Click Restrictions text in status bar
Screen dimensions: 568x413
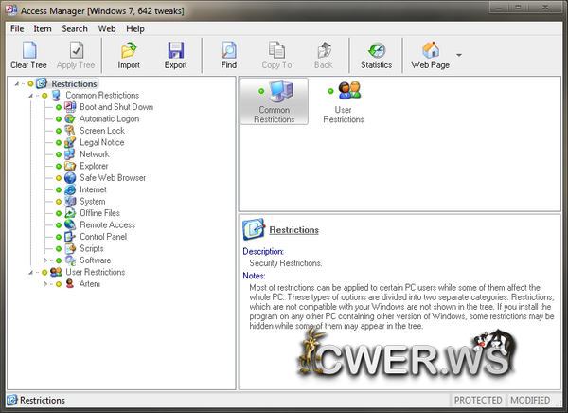[x=43, y=400]
